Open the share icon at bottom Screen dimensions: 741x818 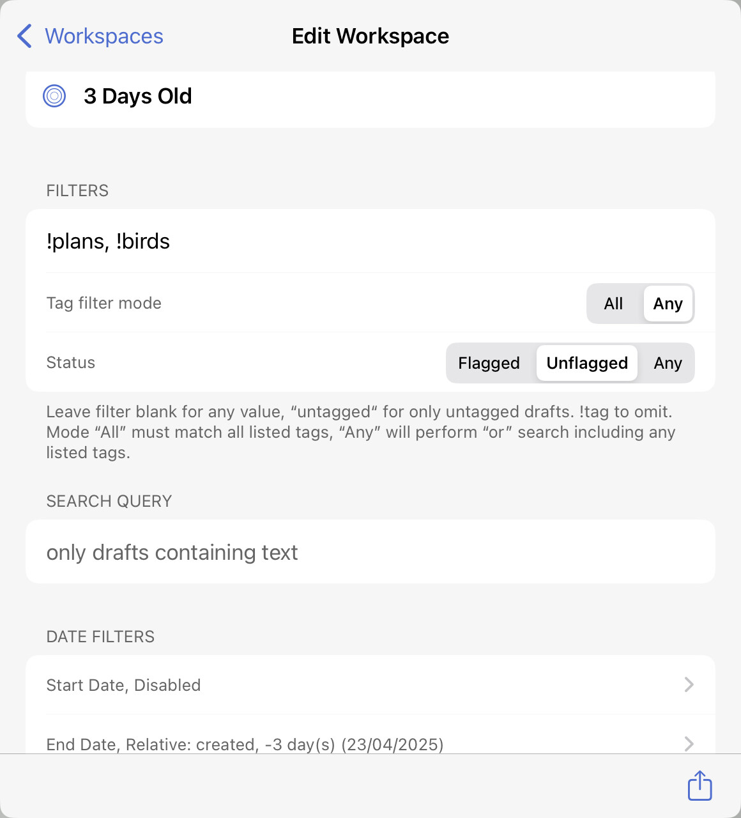click(699, 785)
